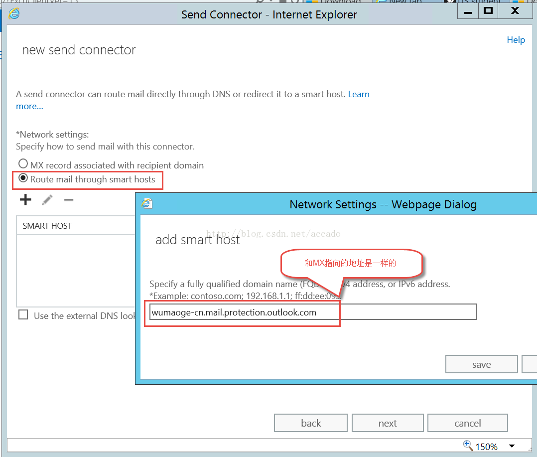Toggle Use the external DNS lookup checkbox
The height and width of the screenshot is (457, 537).
23,314
